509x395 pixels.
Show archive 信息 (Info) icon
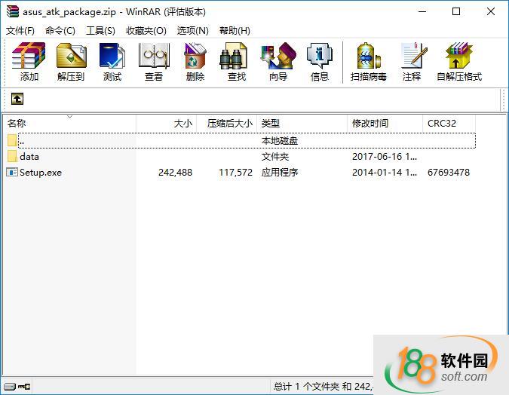tap(320, 62)
